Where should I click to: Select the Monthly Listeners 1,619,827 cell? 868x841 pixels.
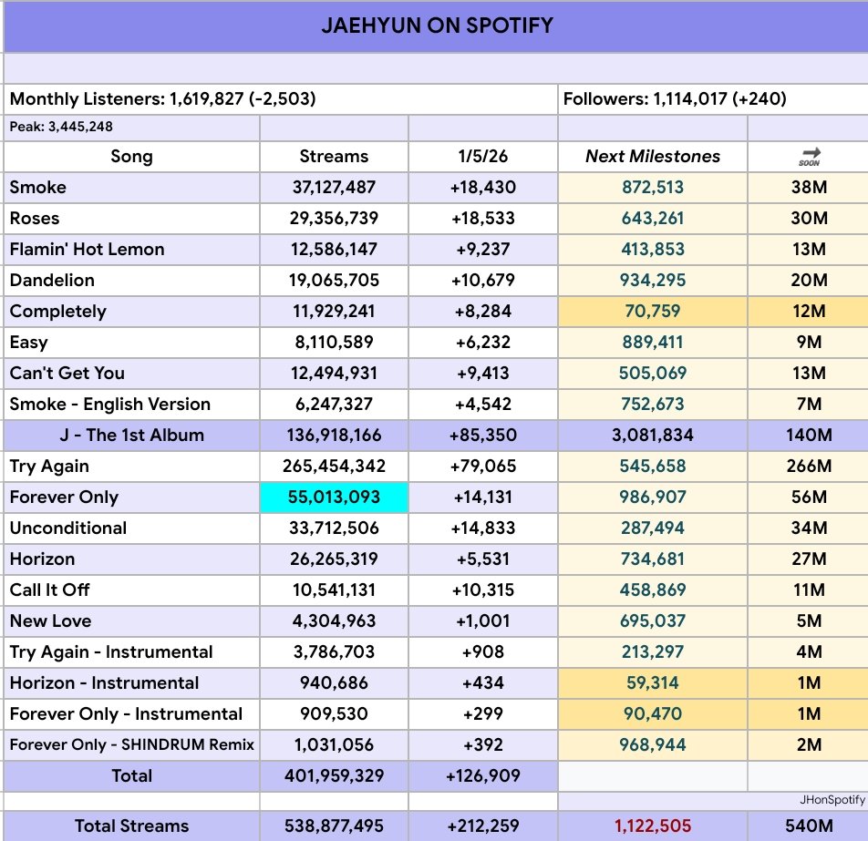coord(281,99)
